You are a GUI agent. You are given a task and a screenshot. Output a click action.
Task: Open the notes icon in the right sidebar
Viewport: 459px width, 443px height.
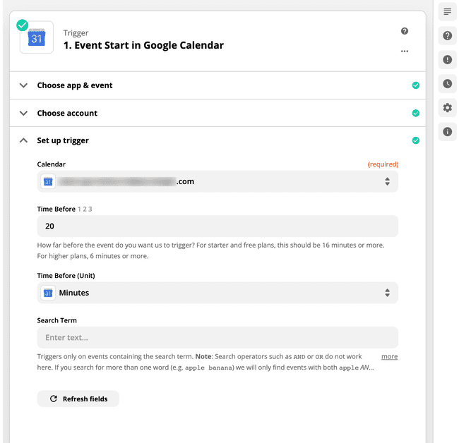pyautogui.click(x=447, y=12)
